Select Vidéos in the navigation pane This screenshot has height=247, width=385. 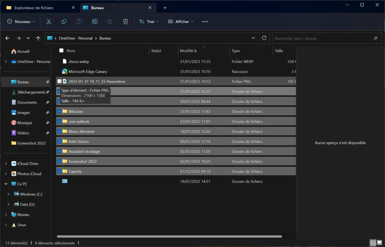[23, 133]
